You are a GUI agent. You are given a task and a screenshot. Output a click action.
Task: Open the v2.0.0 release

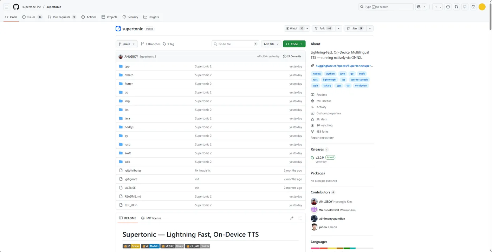tap(319, 158)
